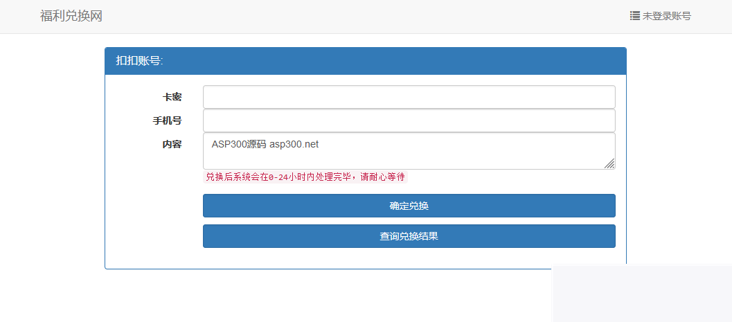The height and width of the screenshot is (322, 732).
Task: Click the resize handle of 内容 textarea
Action: coord(609,163)
